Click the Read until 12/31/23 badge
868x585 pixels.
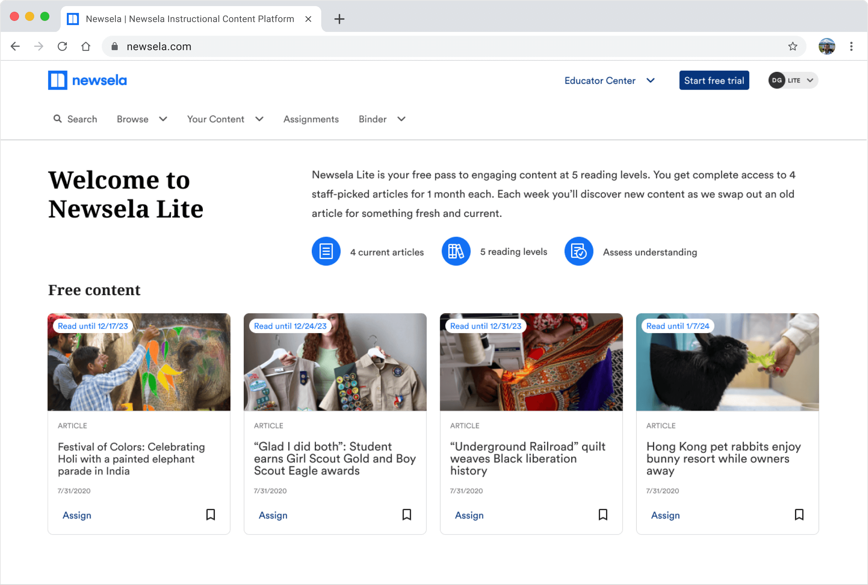pos(486,326)
